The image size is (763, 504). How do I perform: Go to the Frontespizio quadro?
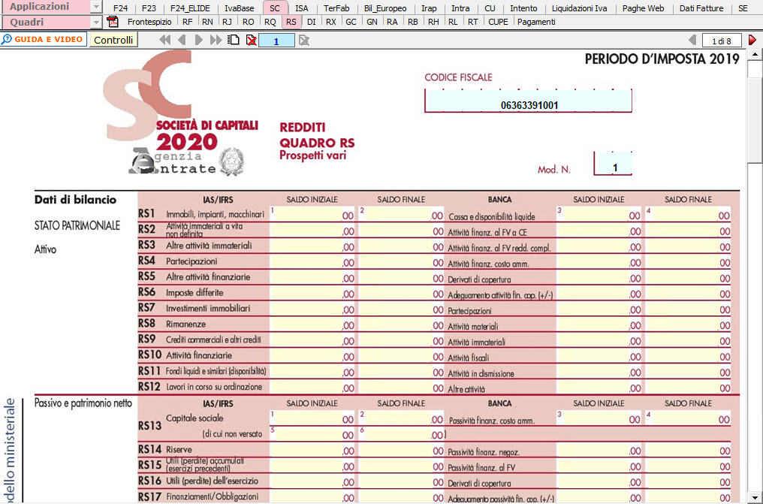[x=149, y=22]
